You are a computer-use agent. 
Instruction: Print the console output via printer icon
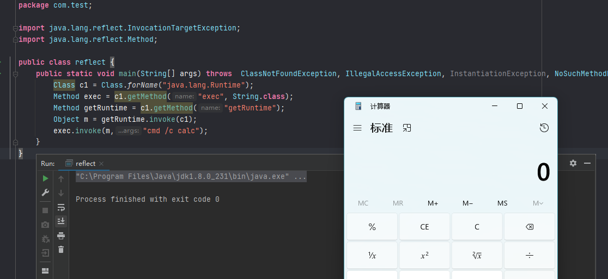61,235
